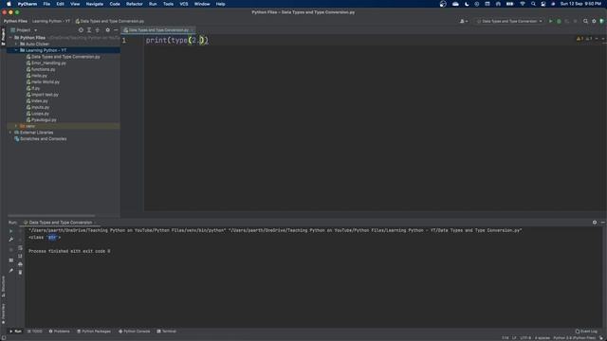The width and height of the screenshot is (607, 341).
Task: Open the Terminal tool window
Action: [167, 332]
